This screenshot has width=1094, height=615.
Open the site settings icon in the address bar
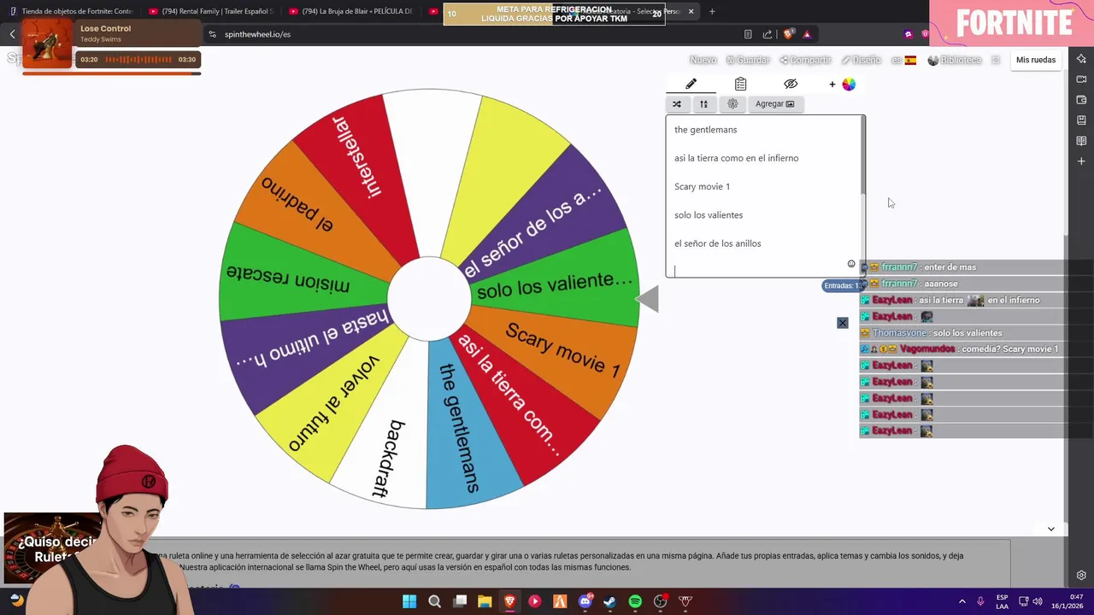212,34
